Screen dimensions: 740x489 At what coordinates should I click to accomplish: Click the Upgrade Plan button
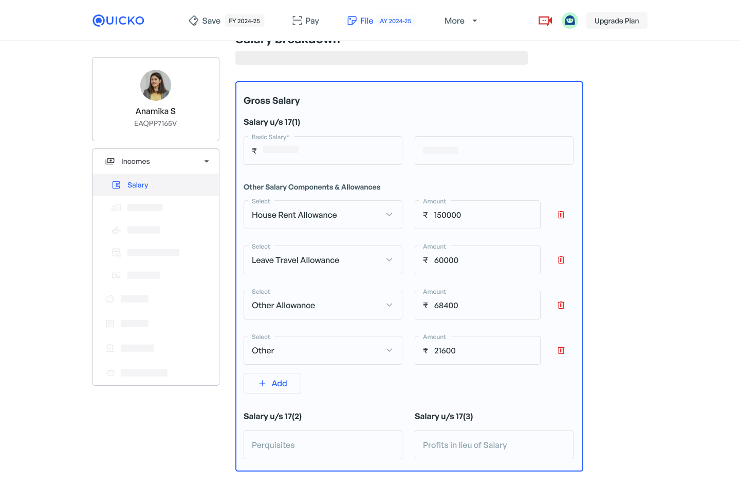(x=617, y=21)
